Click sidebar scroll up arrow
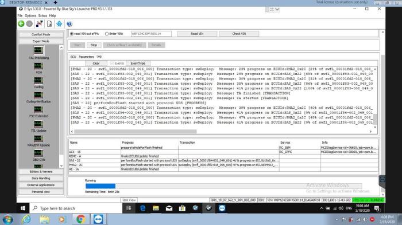Screen dimensions: 402x225 point(61,48)
